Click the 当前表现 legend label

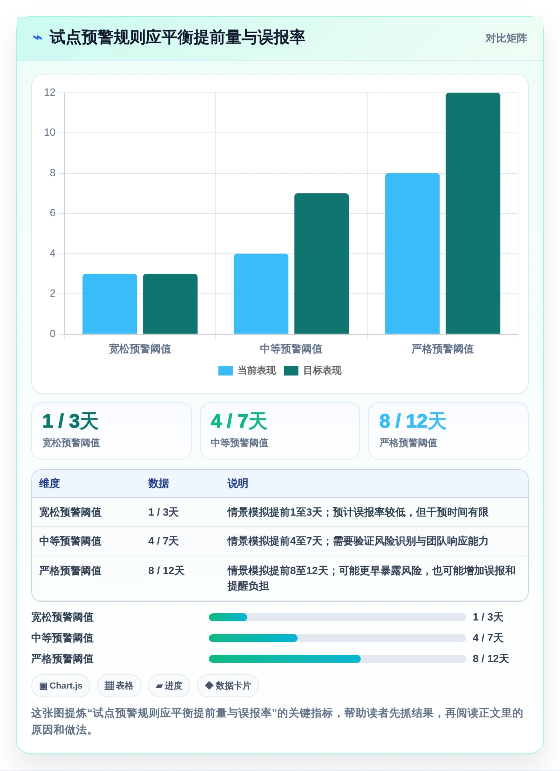(x=257, y=371)
